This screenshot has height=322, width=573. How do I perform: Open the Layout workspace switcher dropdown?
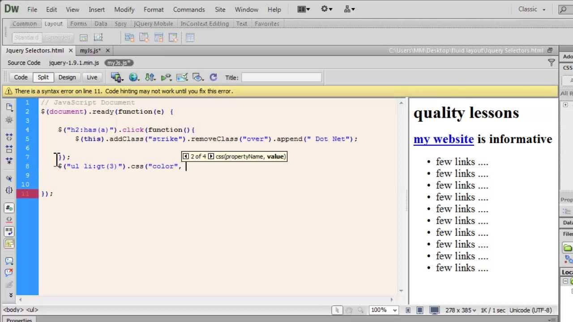click(304, 9)
